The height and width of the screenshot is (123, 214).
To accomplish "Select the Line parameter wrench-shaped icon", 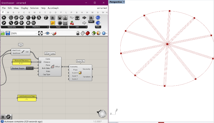I will coord(16,23).
